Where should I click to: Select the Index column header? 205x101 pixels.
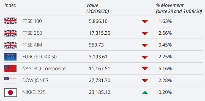tap(10, 5)
